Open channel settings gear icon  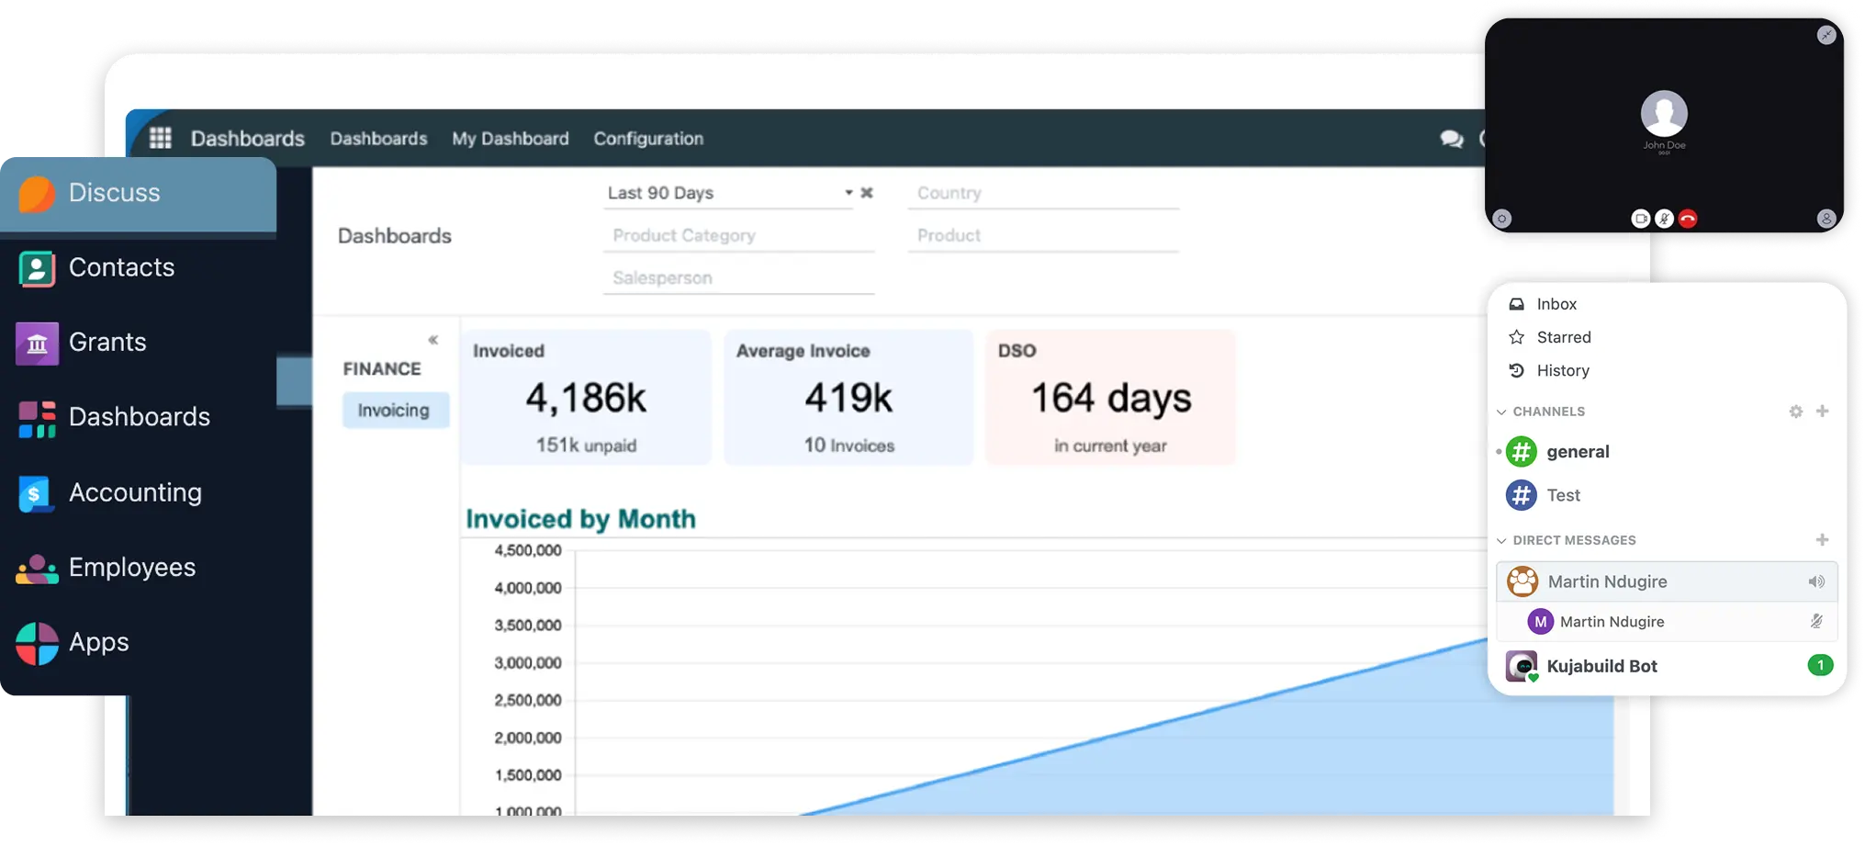(x=1796, y=412)
